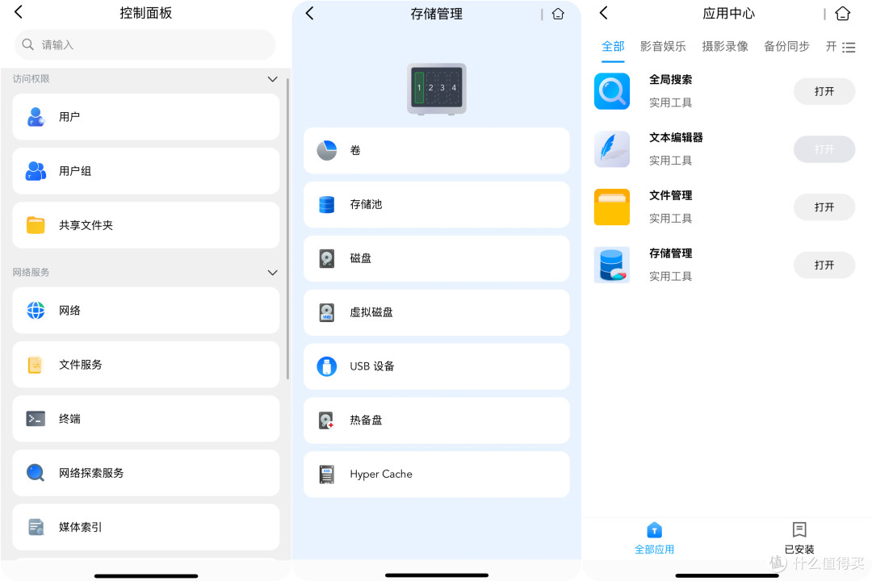Viewport: 872px width, 581px height.
Task: Tap the 存储管理 app icon in 应用中心
Action: (612, 265)
